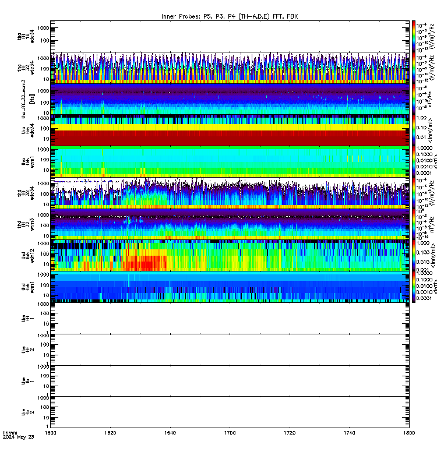Click the 'the fff 1' panel label
The width and height of the screenshot is (437, 466).
pyautogui.click(x=27, y=319)
